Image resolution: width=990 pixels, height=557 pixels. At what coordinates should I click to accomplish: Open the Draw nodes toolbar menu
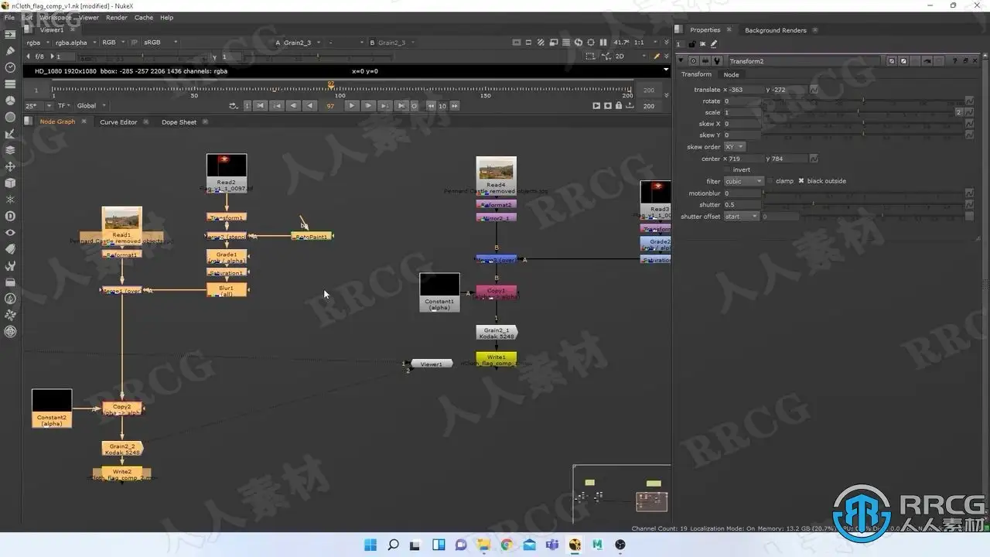[10, 50]
